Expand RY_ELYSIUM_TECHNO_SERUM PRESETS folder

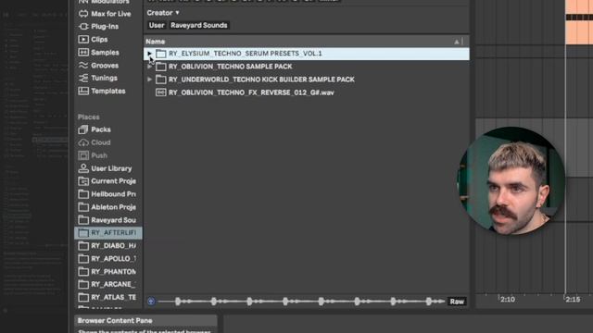[x=149, y=54]
